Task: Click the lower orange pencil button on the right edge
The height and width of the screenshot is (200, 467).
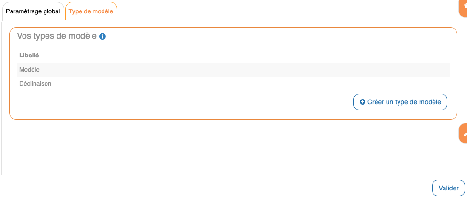Action: (x=463, y=133)
